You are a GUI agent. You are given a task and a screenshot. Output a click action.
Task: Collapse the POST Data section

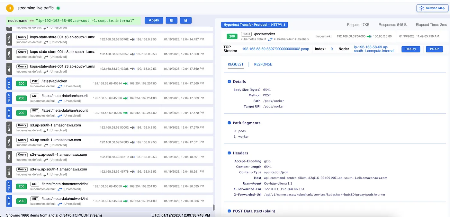click(x=230, y=211)
